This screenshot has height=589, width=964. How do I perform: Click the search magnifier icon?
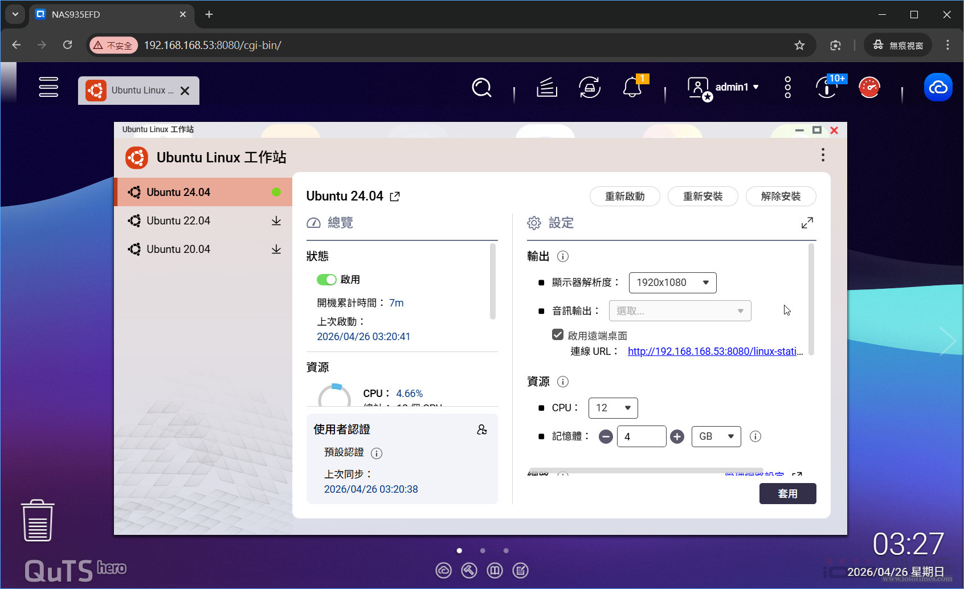[481, 88]
